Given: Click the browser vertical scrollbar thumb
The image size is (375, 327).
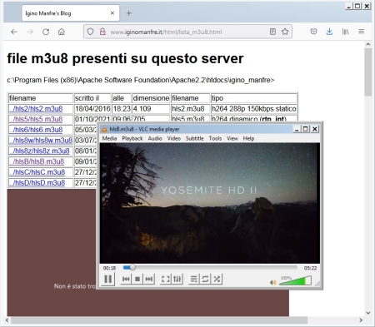Looking at the screenshot, I should click(x=368, y=72).
